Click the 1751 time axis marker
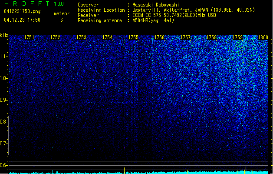Image resolution: width=273 pixels, height=174 pixels. pos(29,37)
